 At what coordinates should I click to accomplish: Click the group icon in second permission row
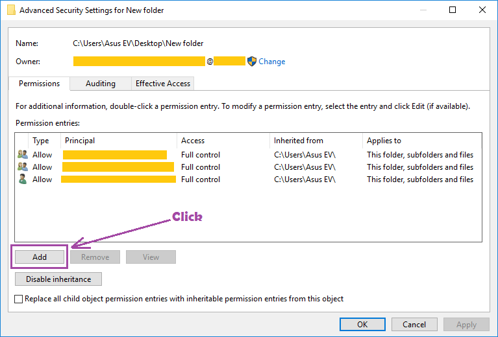coord(23,167)
